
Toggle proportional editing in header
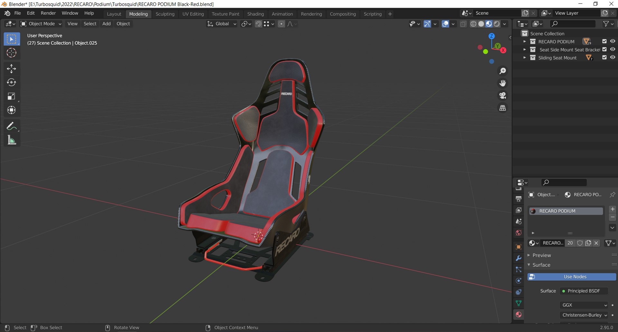point(281,24)
